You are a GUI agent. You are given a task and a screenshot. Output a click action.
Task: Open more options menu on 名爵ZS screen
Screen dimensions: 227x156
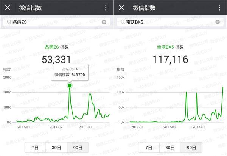pyautogui.click(x=106, y=8)
